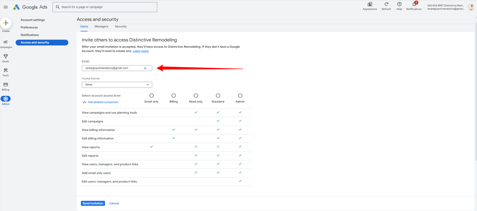
Task: Select Admin access level
Action: click(x=240, y=95)
